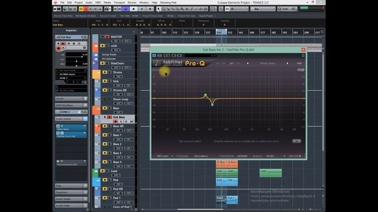The height and width of the screenshot is (212, 378).
Task: Solo the Sub Bass track
Action: tap(109, 117)
